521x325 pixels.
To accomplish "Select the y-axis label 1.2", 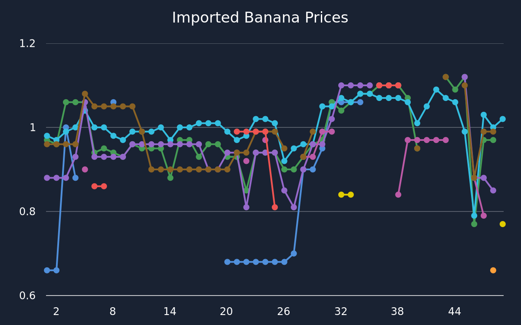I will [27, 43].
